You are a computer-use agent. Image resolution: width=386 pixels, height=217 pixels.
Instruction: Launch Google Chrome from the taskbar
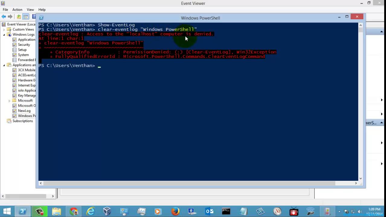tap(73, 211)
